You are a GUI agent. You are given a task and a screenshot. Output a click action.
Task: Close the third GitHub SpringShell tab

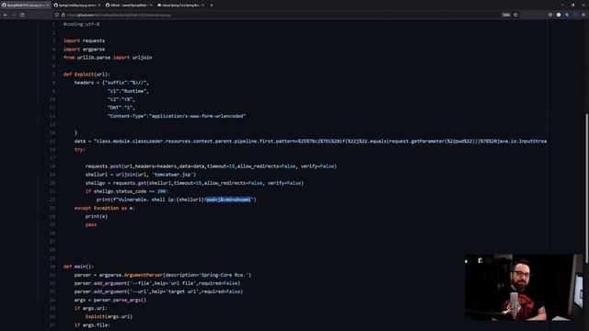point(151,6)
